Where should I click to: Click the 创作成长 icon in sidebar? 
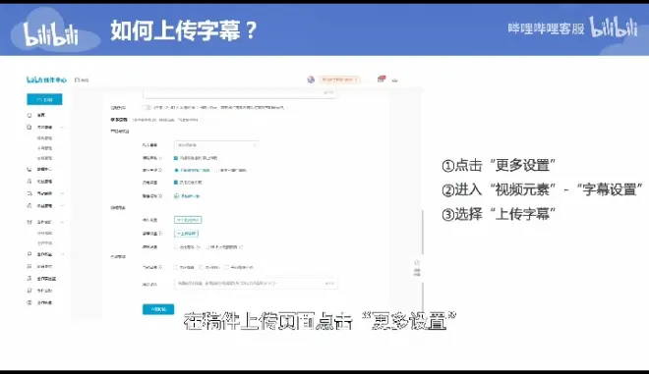29,222
